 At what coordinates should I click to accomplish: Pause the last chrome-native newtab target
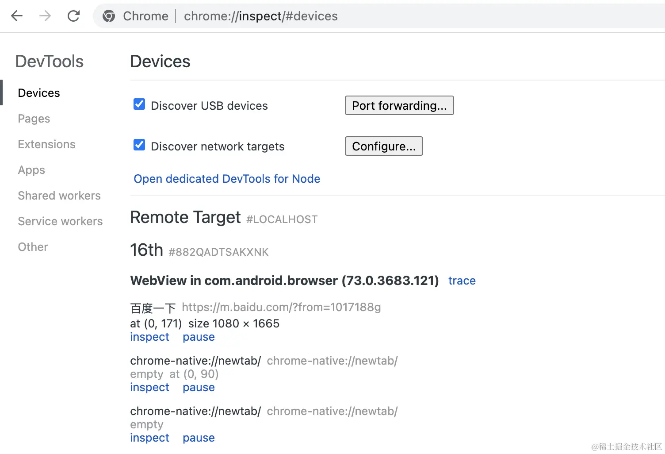pos(199,438)
